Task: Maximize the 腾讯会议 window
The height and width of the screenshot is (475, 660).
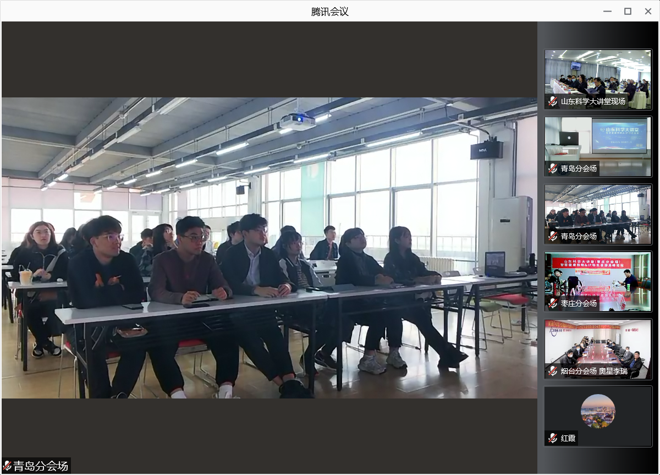Action: click(x=628, y=12)
